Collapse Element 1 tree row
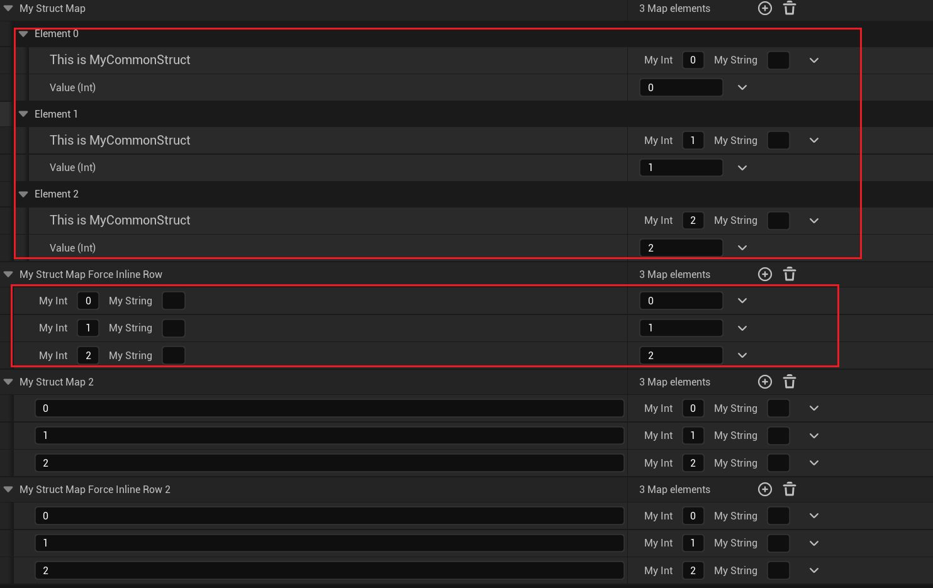Image resolution: width=933 pixels, height=588 pixels. [x=23, y=114]
